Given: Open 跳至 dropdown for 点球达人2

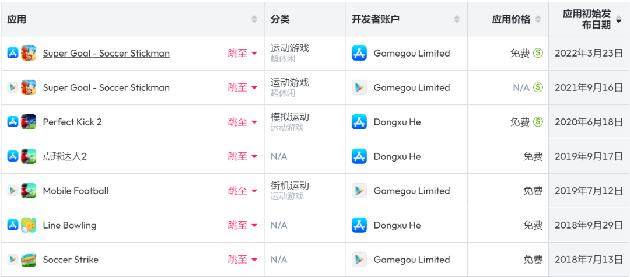Looking at the screenshot, I should tap(242, 156).
